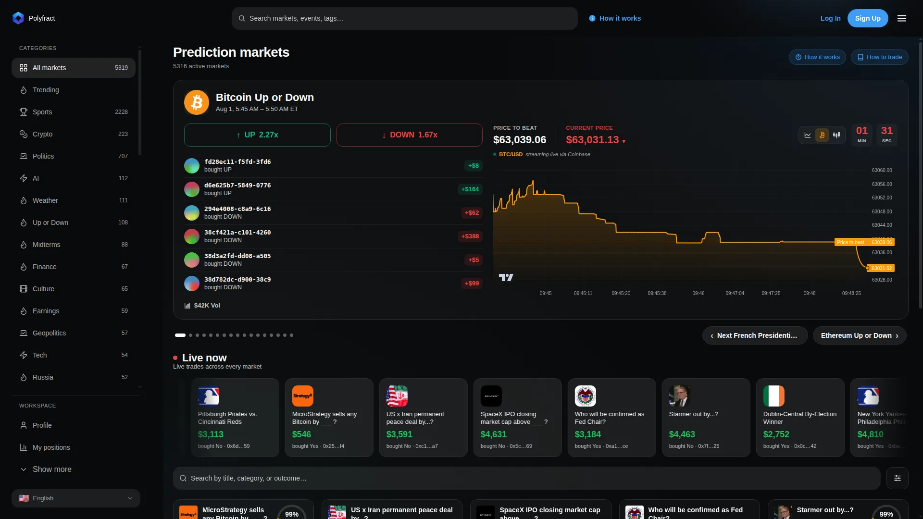This screenshot has height=519, width=923.
Task: Open the market filters sliders icon
Action: [x=898, y=478]
